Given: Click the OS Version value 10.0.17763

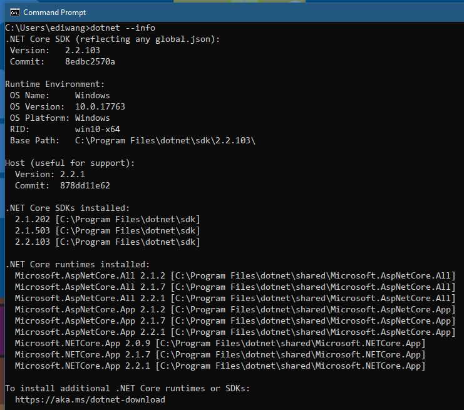Looking at the screenshot, I should coord(100,106).
